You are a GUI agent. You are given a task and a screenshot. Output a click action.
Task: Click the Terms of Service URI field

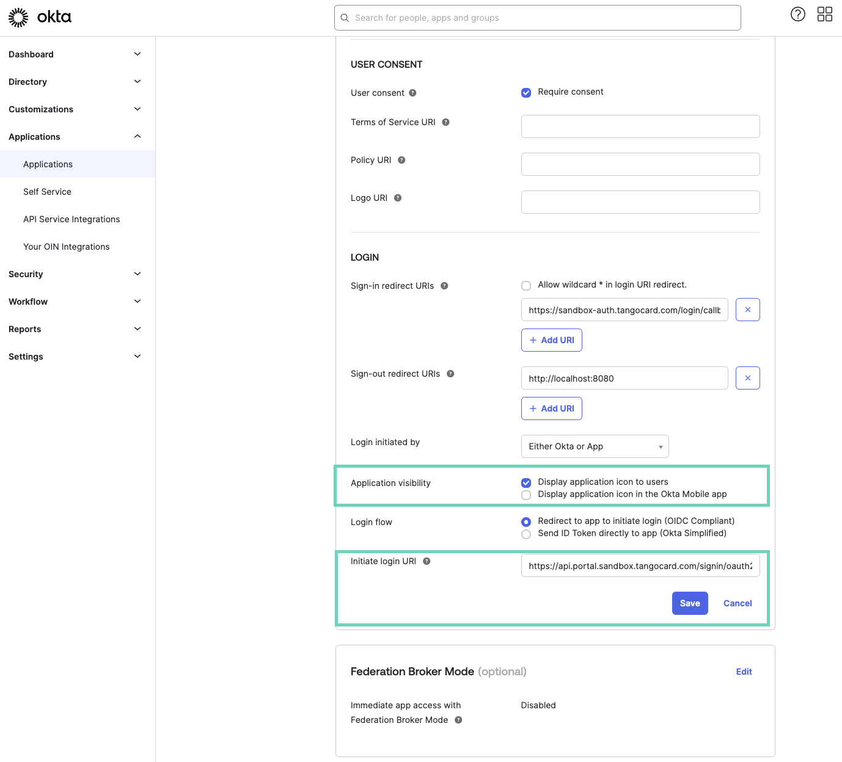[640, 126]
